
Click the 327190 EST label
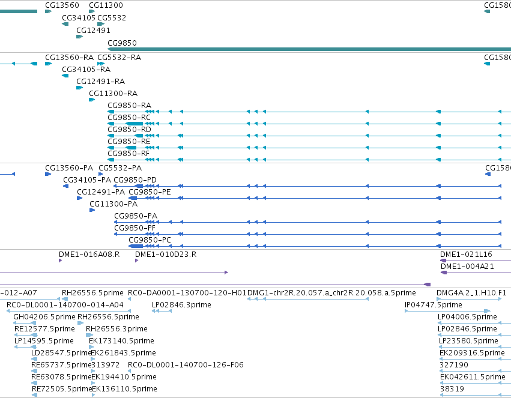[454, 365]
